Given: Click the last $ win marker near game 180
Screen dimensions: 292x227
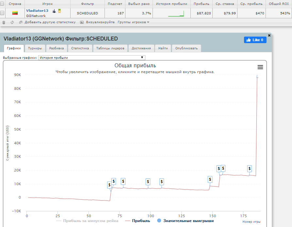Looking at the screenshot, I should click(x=250, y=169).
